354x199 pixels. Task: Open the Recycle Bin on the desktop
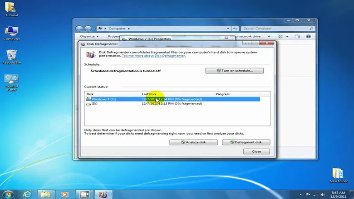[x=11, y=57]
